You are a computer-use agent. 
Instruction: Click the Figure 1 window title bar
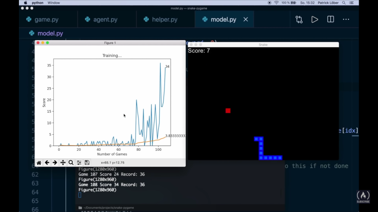[110, 43]
